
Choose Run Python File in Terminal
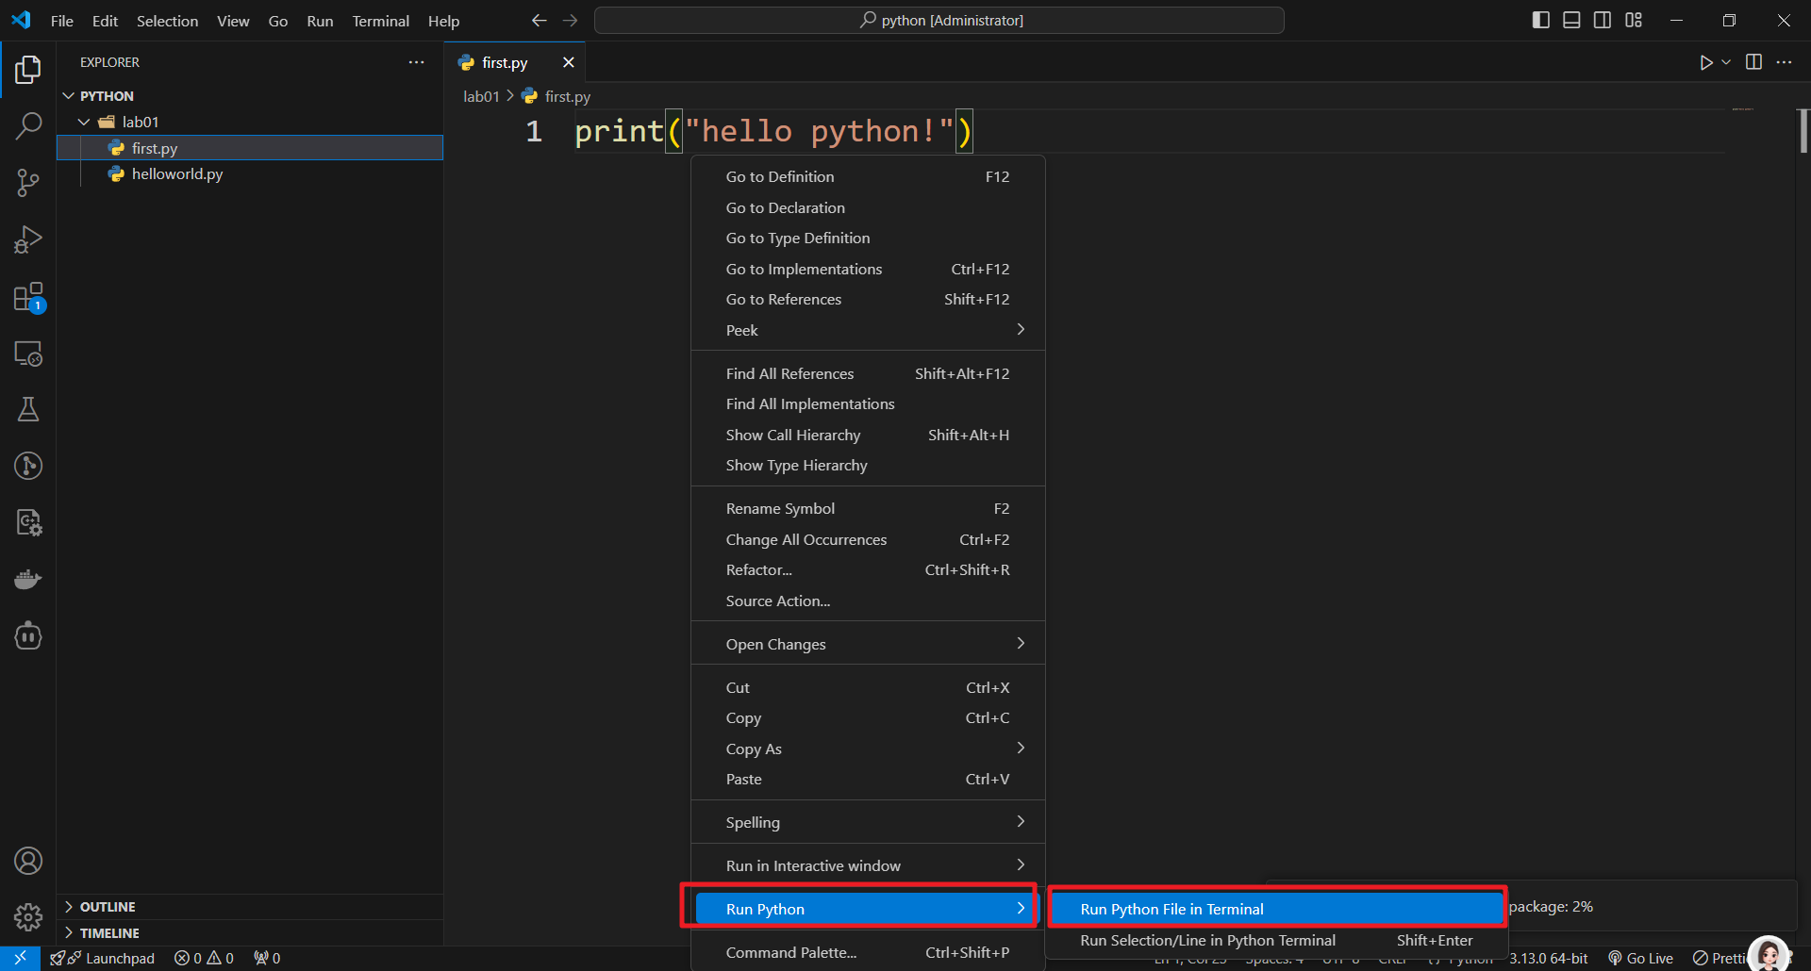click(x=1276, y=909)
